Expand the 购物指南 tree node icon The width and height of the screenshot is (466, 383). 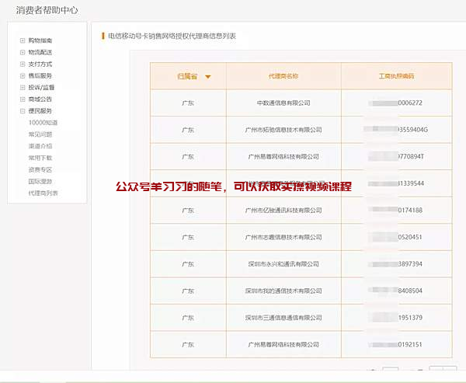pyautogui.click(x=23, y=40)
